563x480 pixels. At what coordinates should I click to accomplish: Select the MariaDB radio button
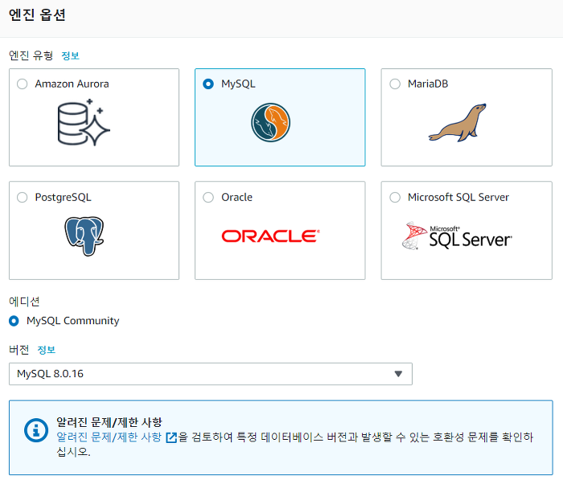click(395, 84)
